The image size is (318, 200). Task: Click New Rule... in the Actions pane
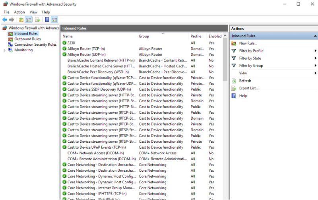click(248, 43)
